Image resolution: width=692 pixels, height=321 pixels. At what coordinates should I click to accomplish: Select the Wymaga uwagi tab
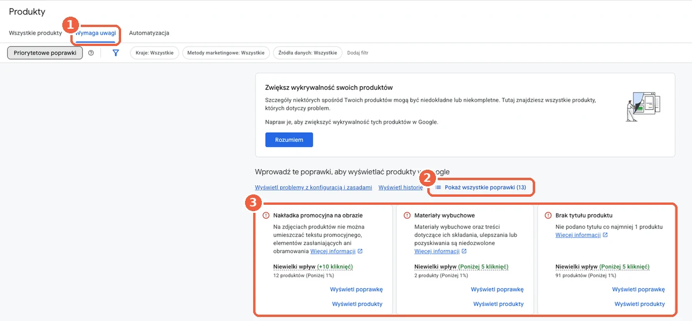coord(96,33)
